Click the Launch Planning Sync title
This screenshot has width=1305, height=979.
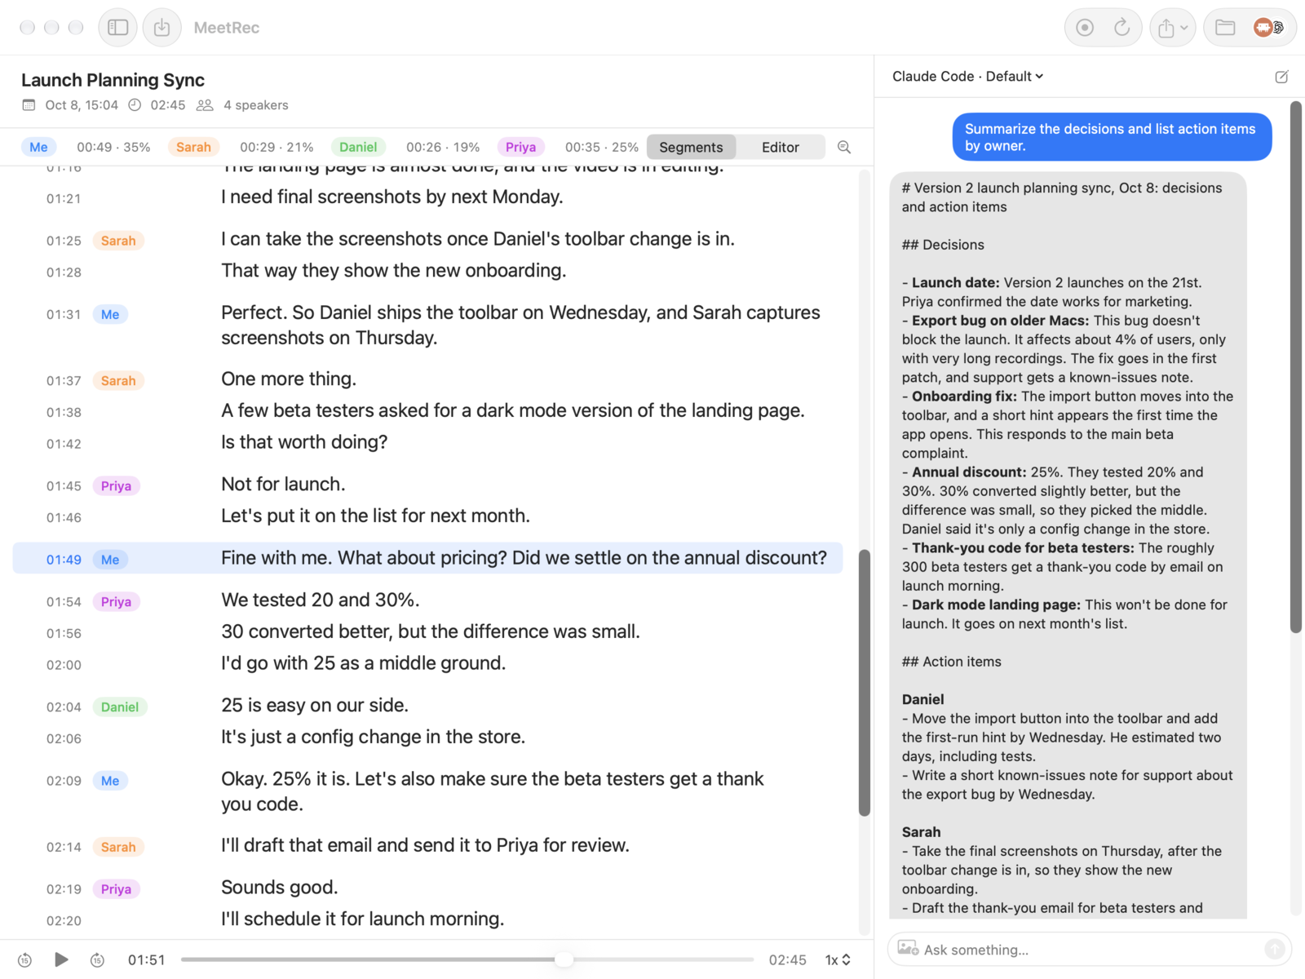click(113, 80)
